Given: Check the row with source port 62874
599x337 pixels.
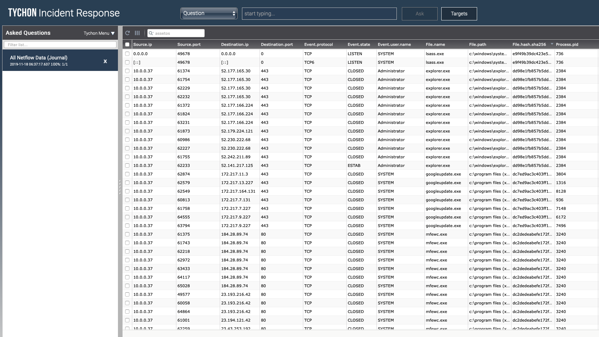Looking at the screenshot, I should click(x=127, y=174).
